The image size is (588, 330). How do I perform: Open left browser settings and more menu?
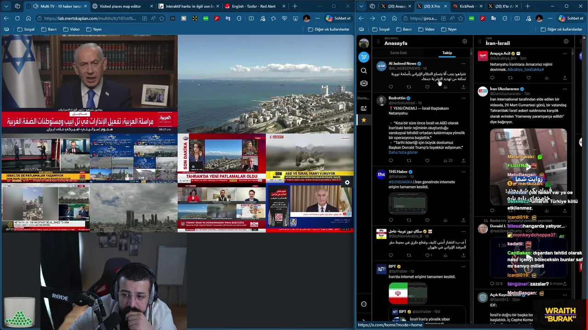tap(317, 18)
